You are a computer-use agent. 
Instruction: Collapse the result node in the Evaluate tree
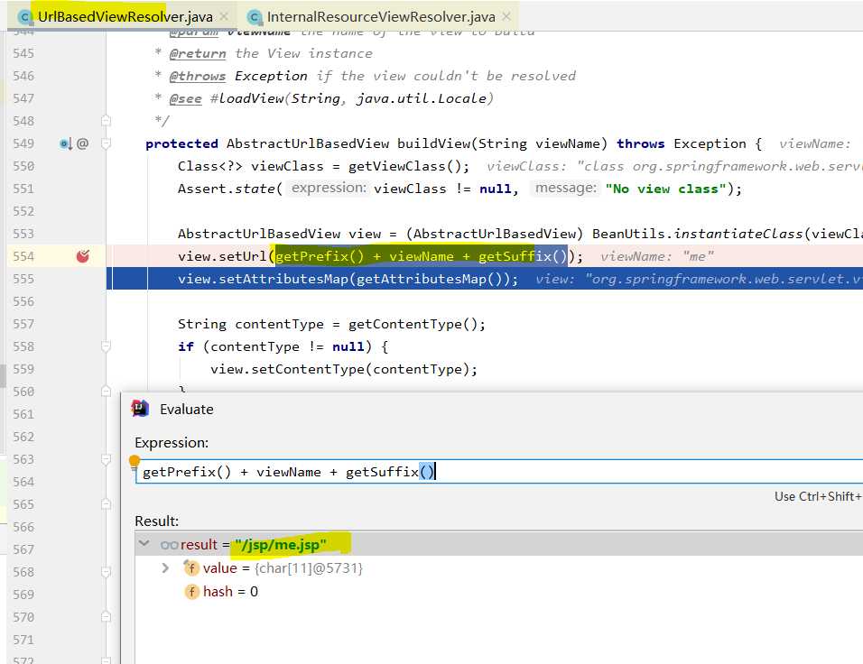[x=144, y=543]
